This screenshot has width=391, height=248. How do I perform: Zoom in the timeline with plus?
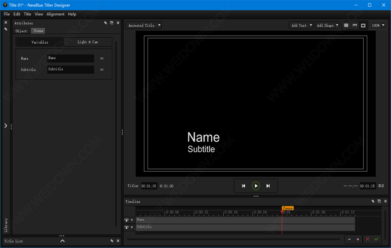pyautogui.click(x=358, y=239)
